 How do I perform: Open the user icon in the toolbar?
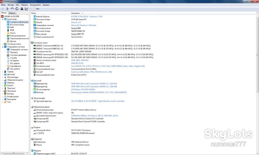pos(22,9)
